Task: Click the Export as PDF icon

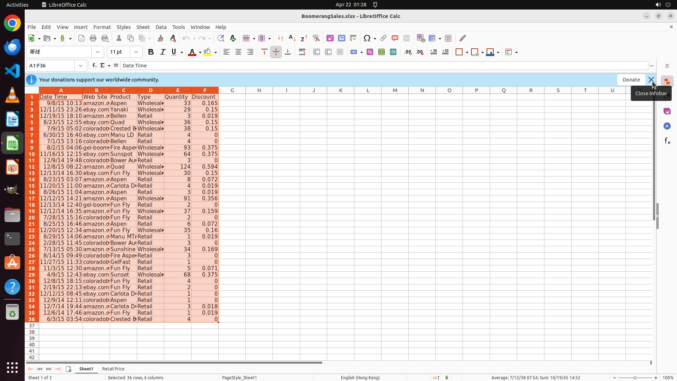Action: [81, 38]
